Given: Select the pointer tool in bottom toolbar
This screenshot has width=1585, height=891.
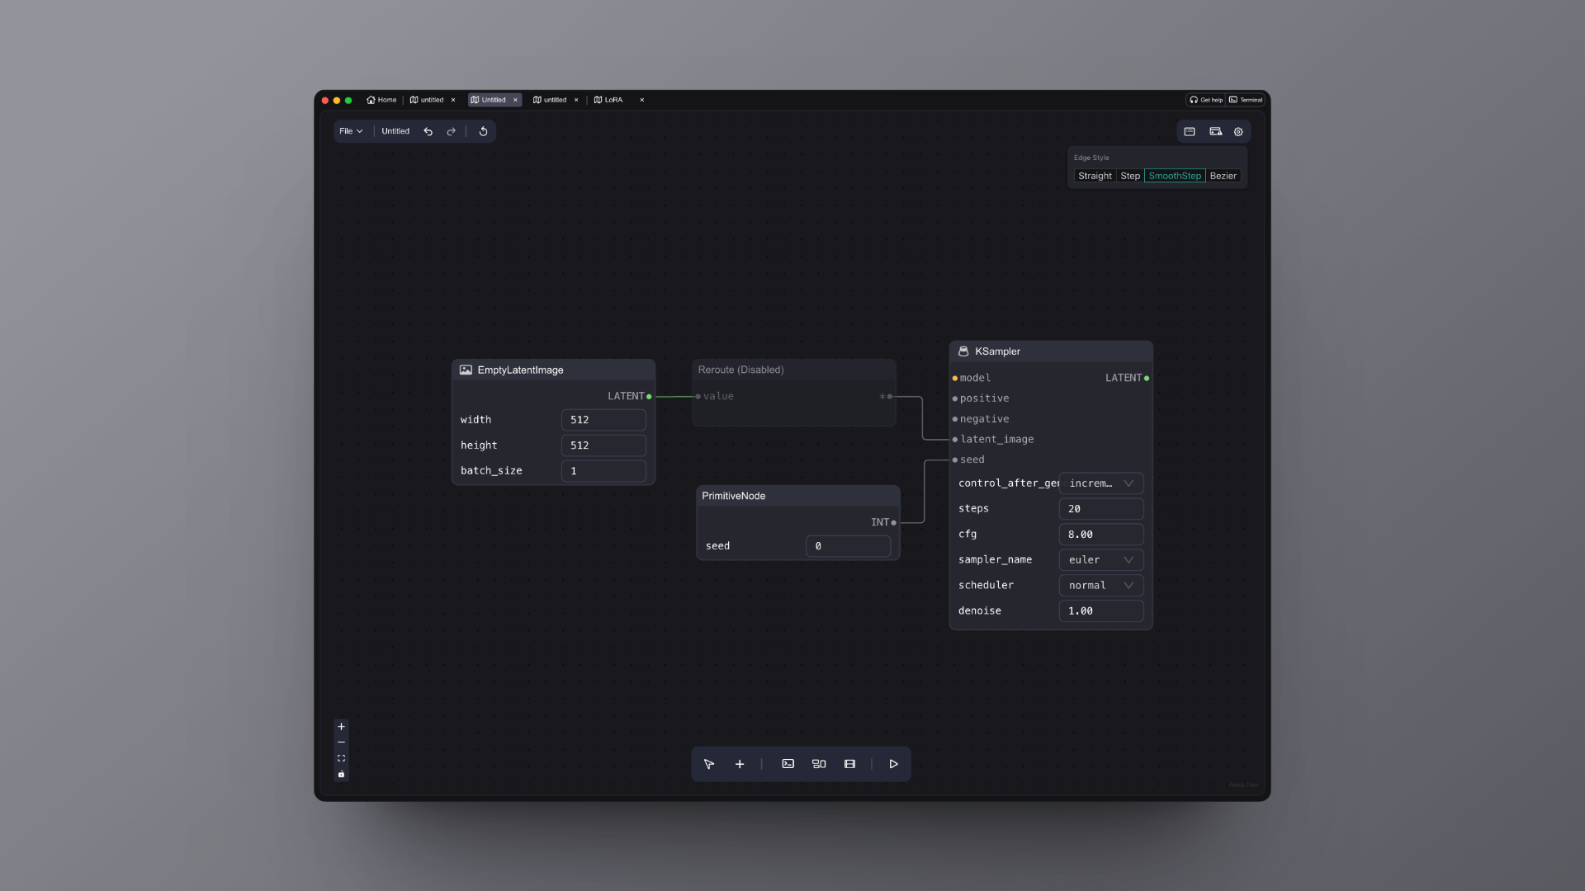Looking at the screenshot, I should pos(708,765).
